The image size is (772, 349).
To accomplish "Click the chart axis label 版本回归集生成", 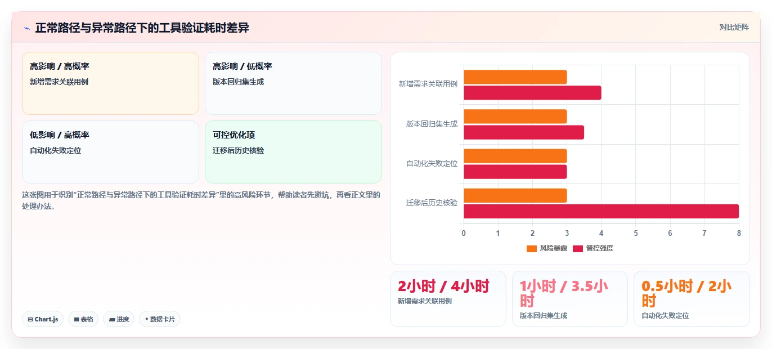I will 432,124.
